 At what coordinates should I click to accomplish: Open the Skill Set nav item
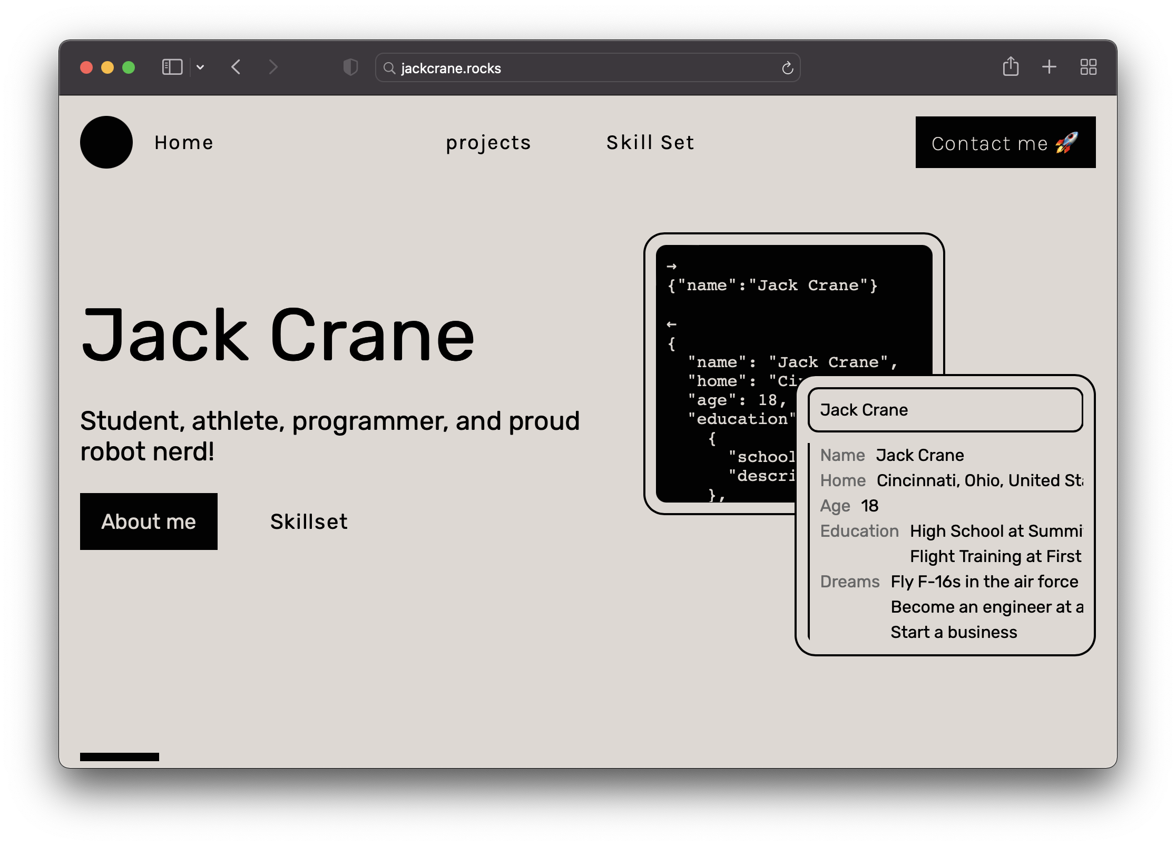click(x=650, y=142)
